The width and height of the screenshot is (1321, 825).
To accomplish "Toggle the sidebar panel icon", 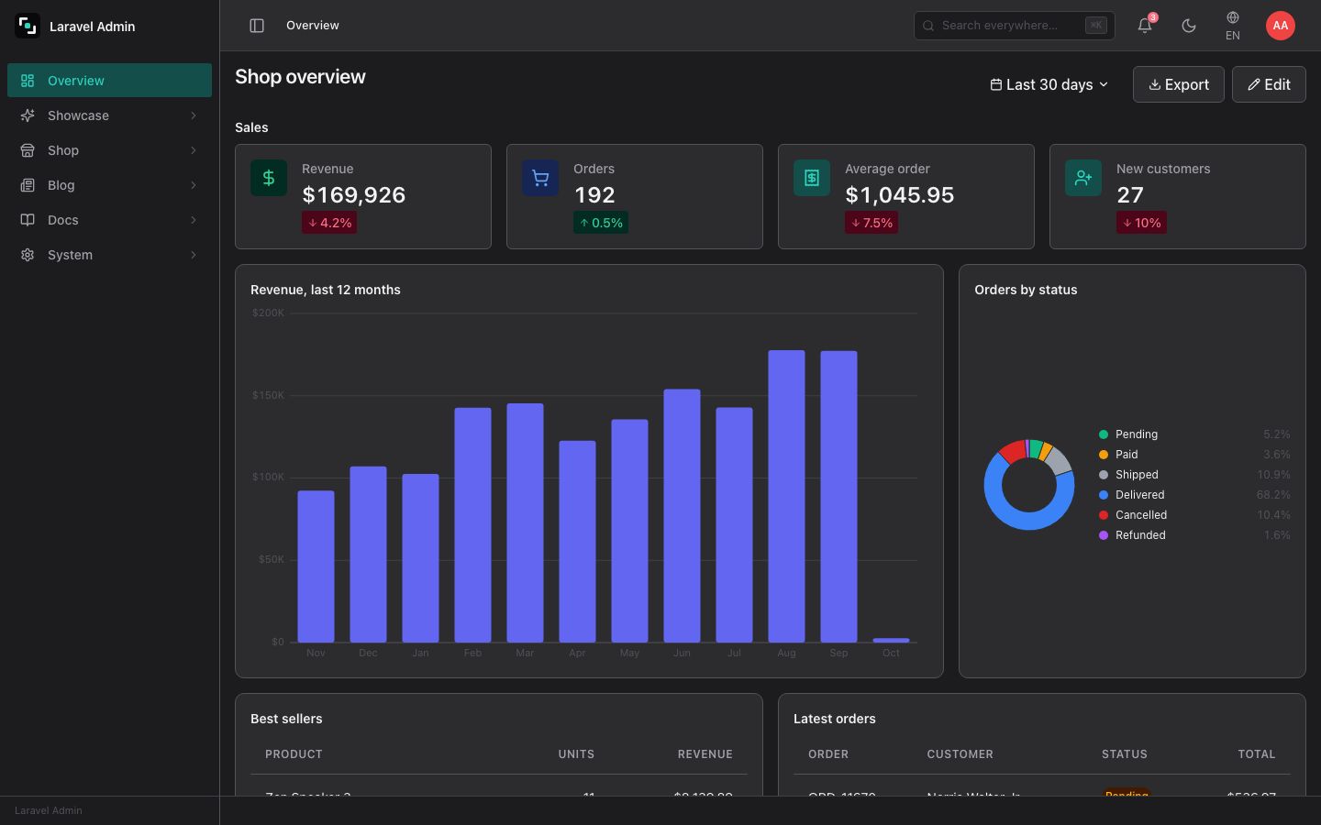I will tap(257, 26).
